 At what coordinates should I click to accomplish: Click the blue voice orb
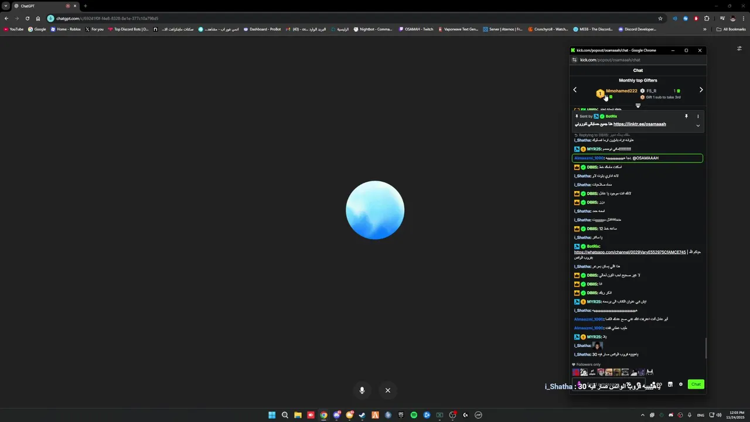(x=375, y=210)
